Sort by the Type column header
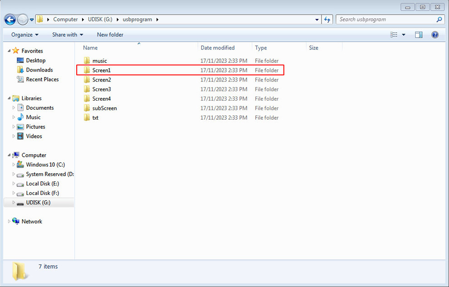The height and width of the screenshot is (287, 449). (x=261, y=48)
